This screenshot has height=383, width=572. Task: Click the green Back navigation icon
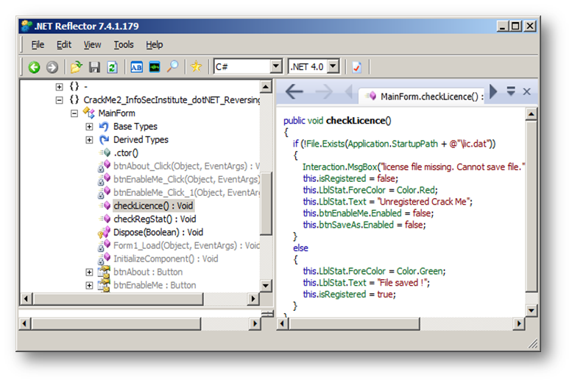pos(34,67)
